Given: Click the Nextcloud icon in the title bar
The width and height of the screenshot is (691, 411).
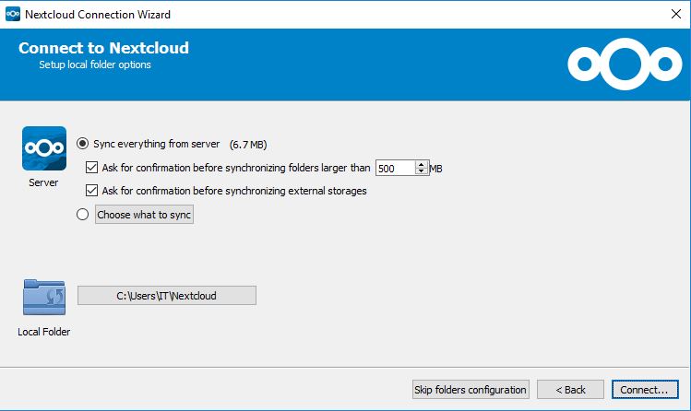Looking at the screenshot, I should coord(13,14).
